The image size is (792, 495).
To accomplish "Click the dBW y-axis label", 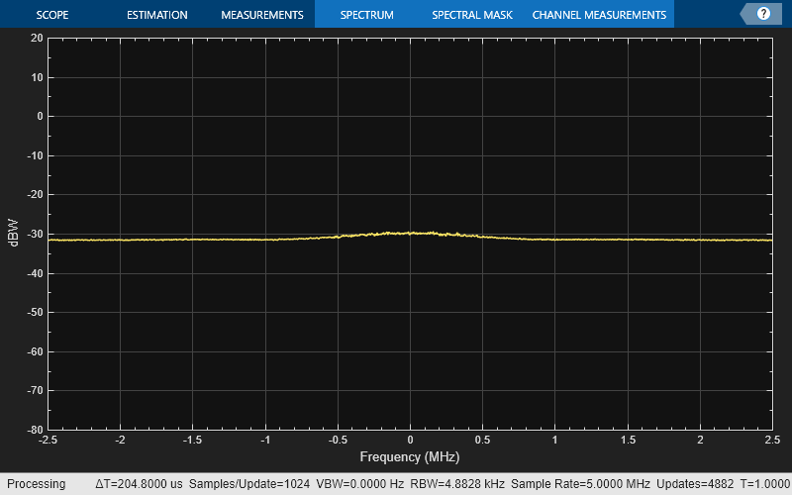I will pos(13,233).
